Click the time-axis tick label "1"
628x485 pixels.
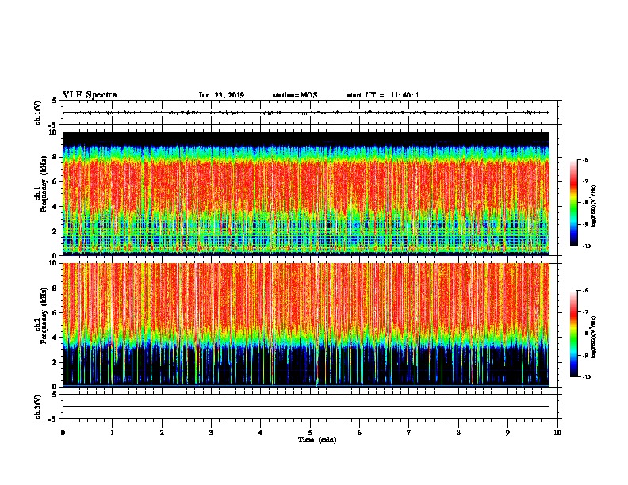tap(112, 433)
